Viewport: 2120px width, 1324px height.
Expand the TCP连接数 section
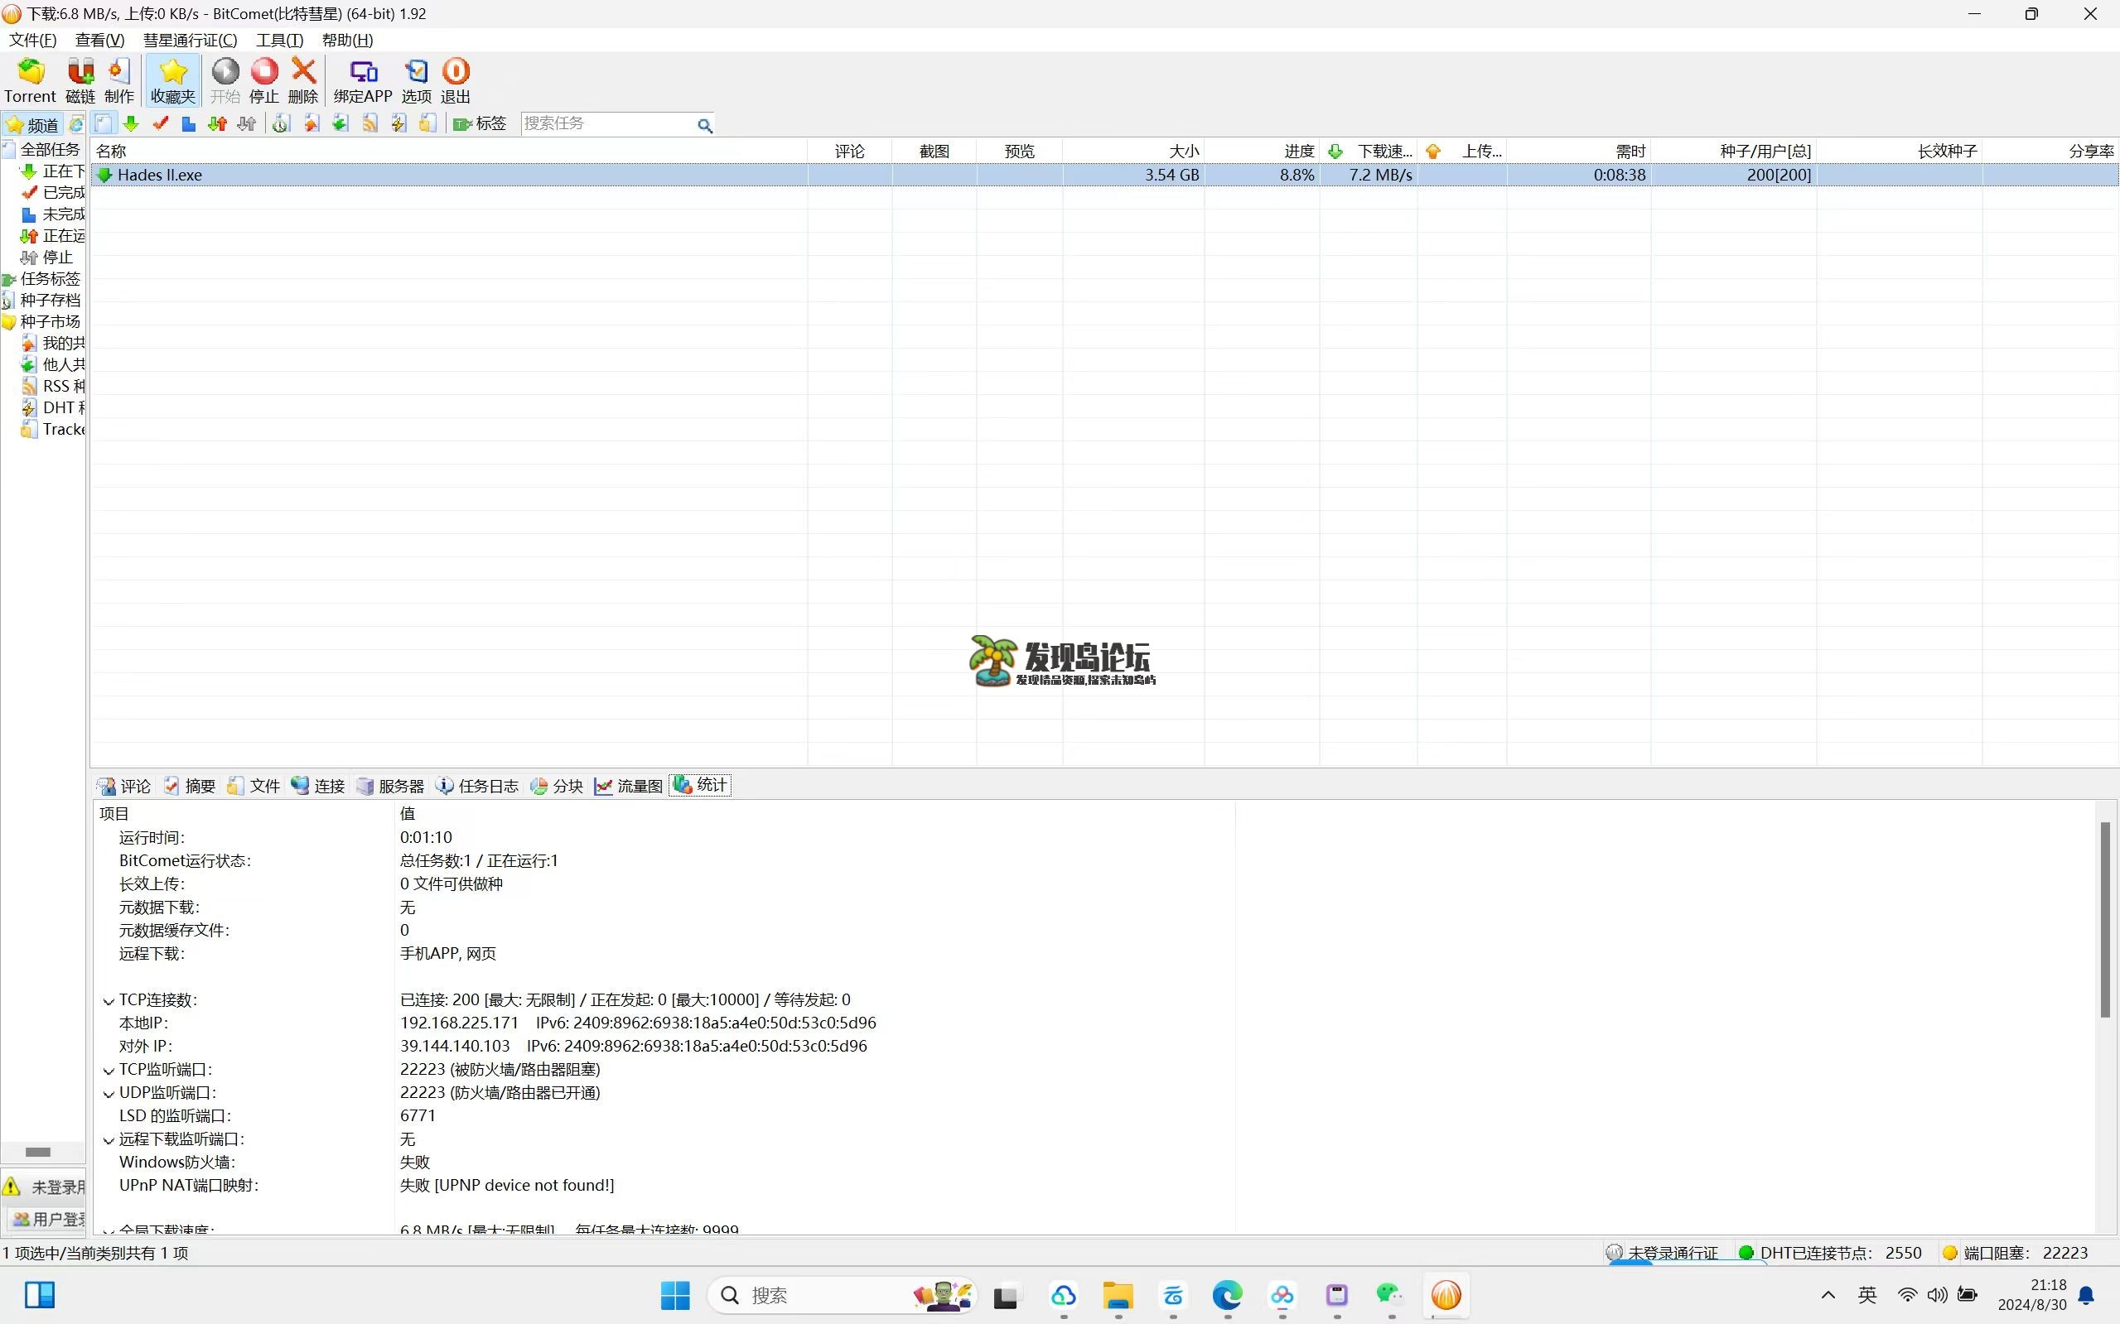pyautogui.click(x=109, y=999)
